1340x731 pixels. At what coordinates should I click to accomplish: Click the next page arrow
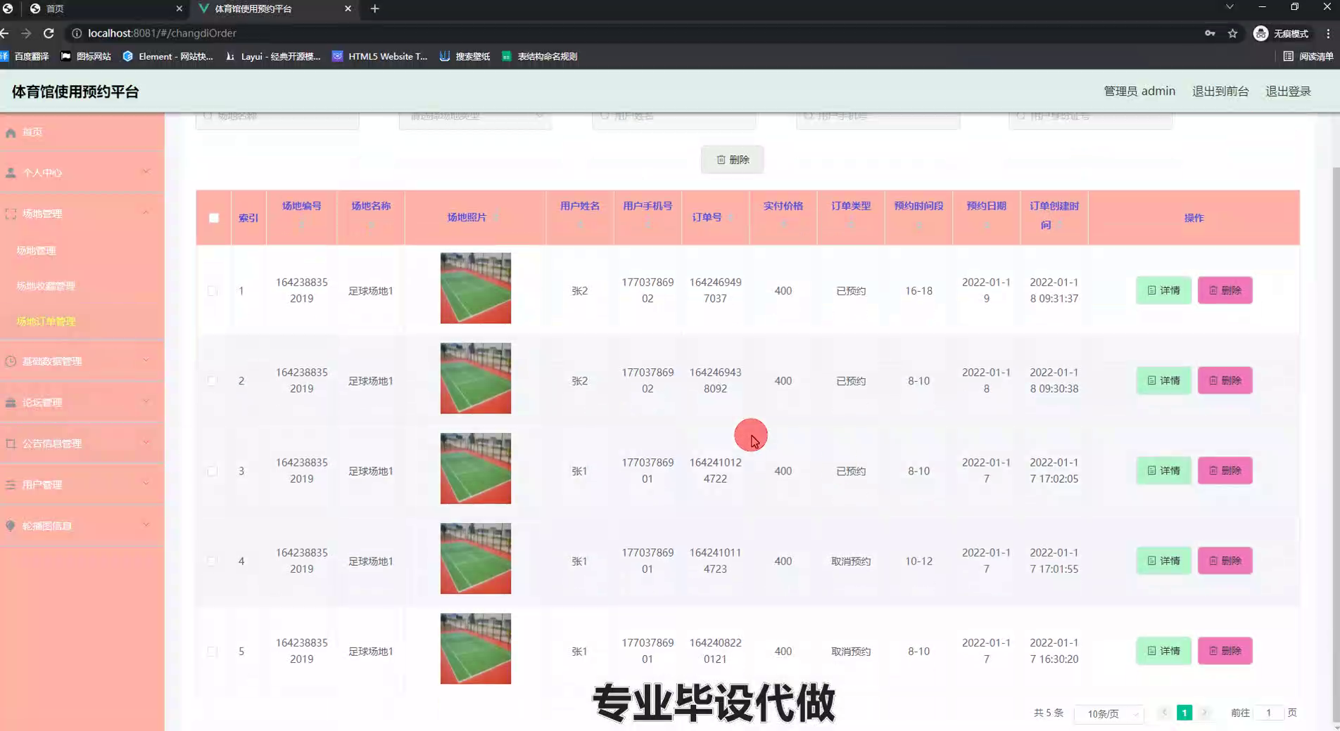(1204, 713)
